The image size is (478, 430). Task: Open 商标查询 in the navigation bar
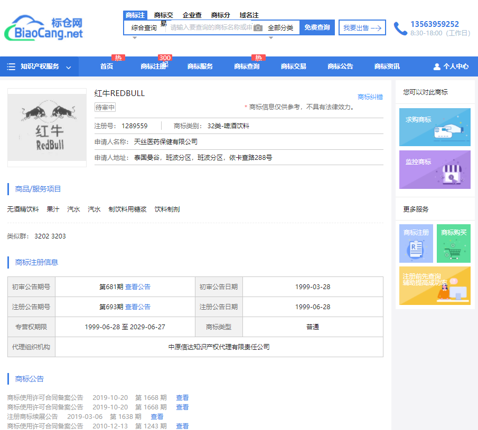(x=247, y=66)
